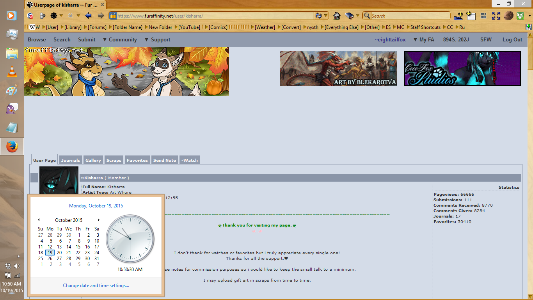Open Pidgin messenger from taskbar
Image resolution: width=533 pixels, height=300 pixels.
point(12,109)
